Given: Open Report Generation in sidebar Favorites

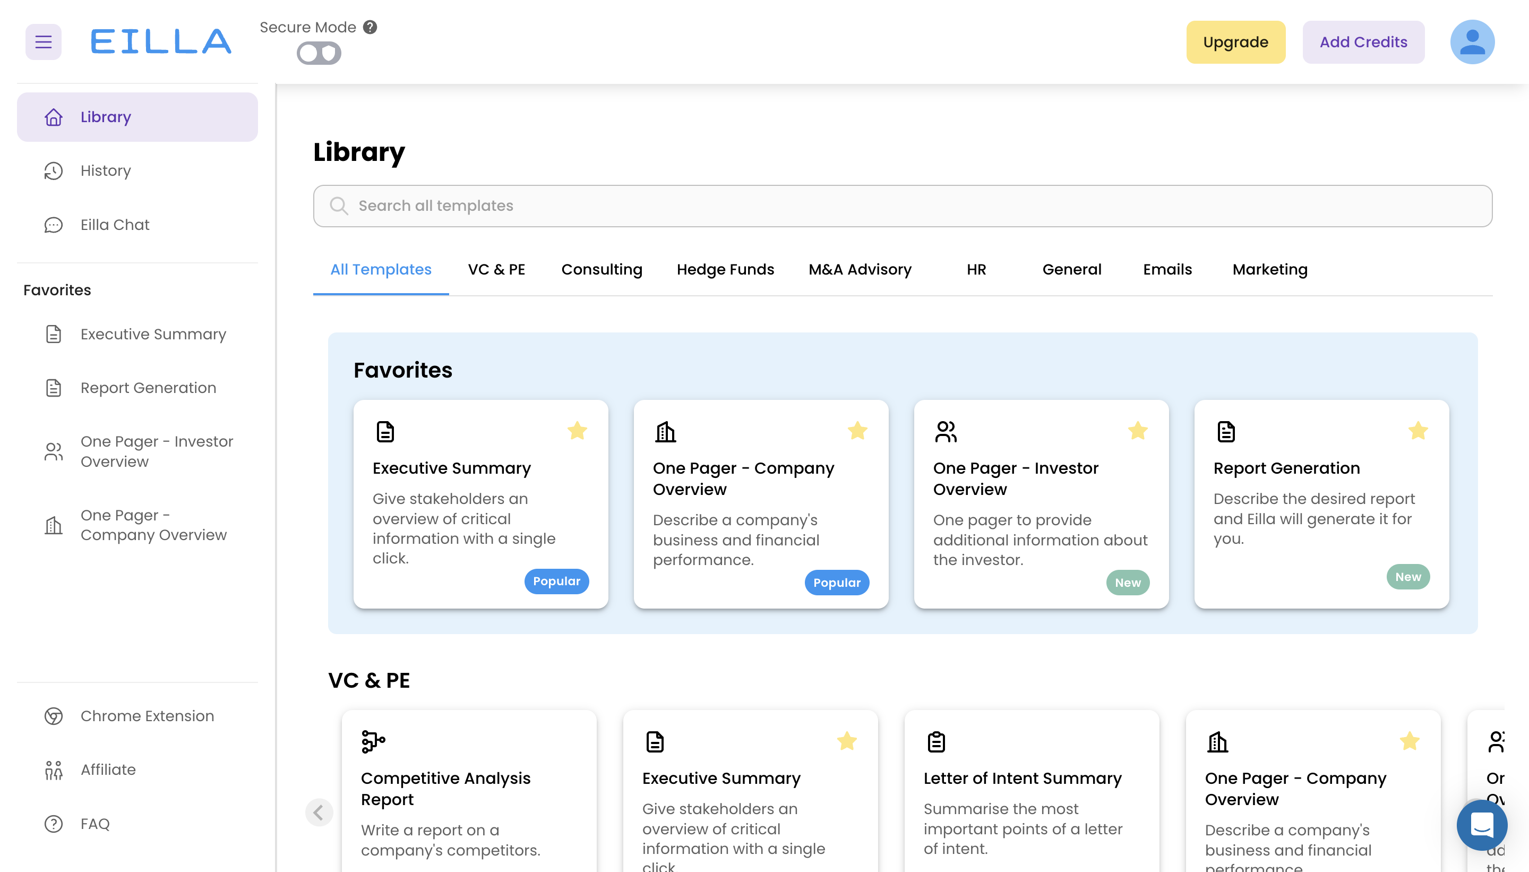Looking at the screenshot, I should 137,388.
